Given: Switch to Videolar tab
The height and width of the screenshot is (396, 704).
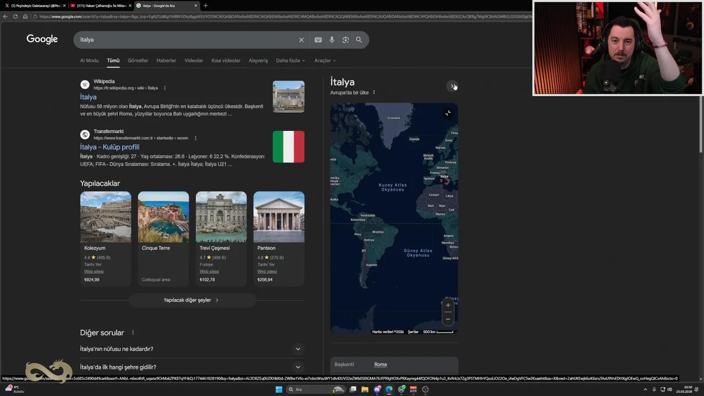Looking at the screenshot, I should (194, 61).
